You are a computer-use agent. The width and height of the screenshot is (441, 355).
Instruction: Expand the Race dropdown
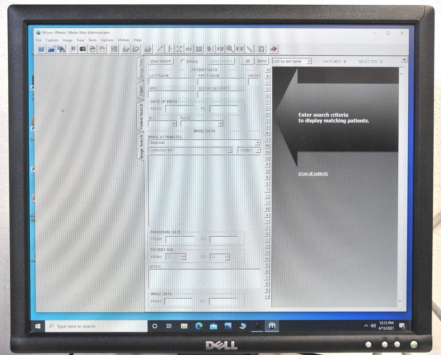point(221,123)
